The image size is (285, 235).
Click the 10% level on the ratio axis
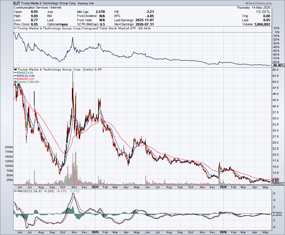coord(276,28)
